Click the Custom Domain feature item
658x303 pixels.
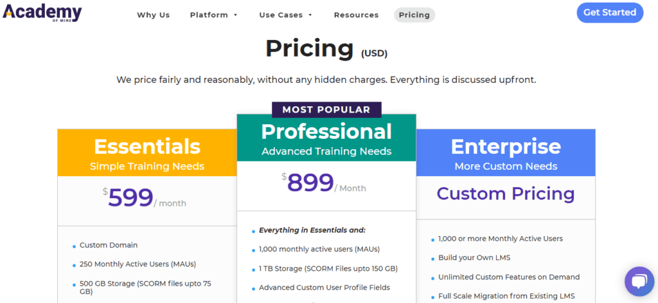click(x=109, y=245)
